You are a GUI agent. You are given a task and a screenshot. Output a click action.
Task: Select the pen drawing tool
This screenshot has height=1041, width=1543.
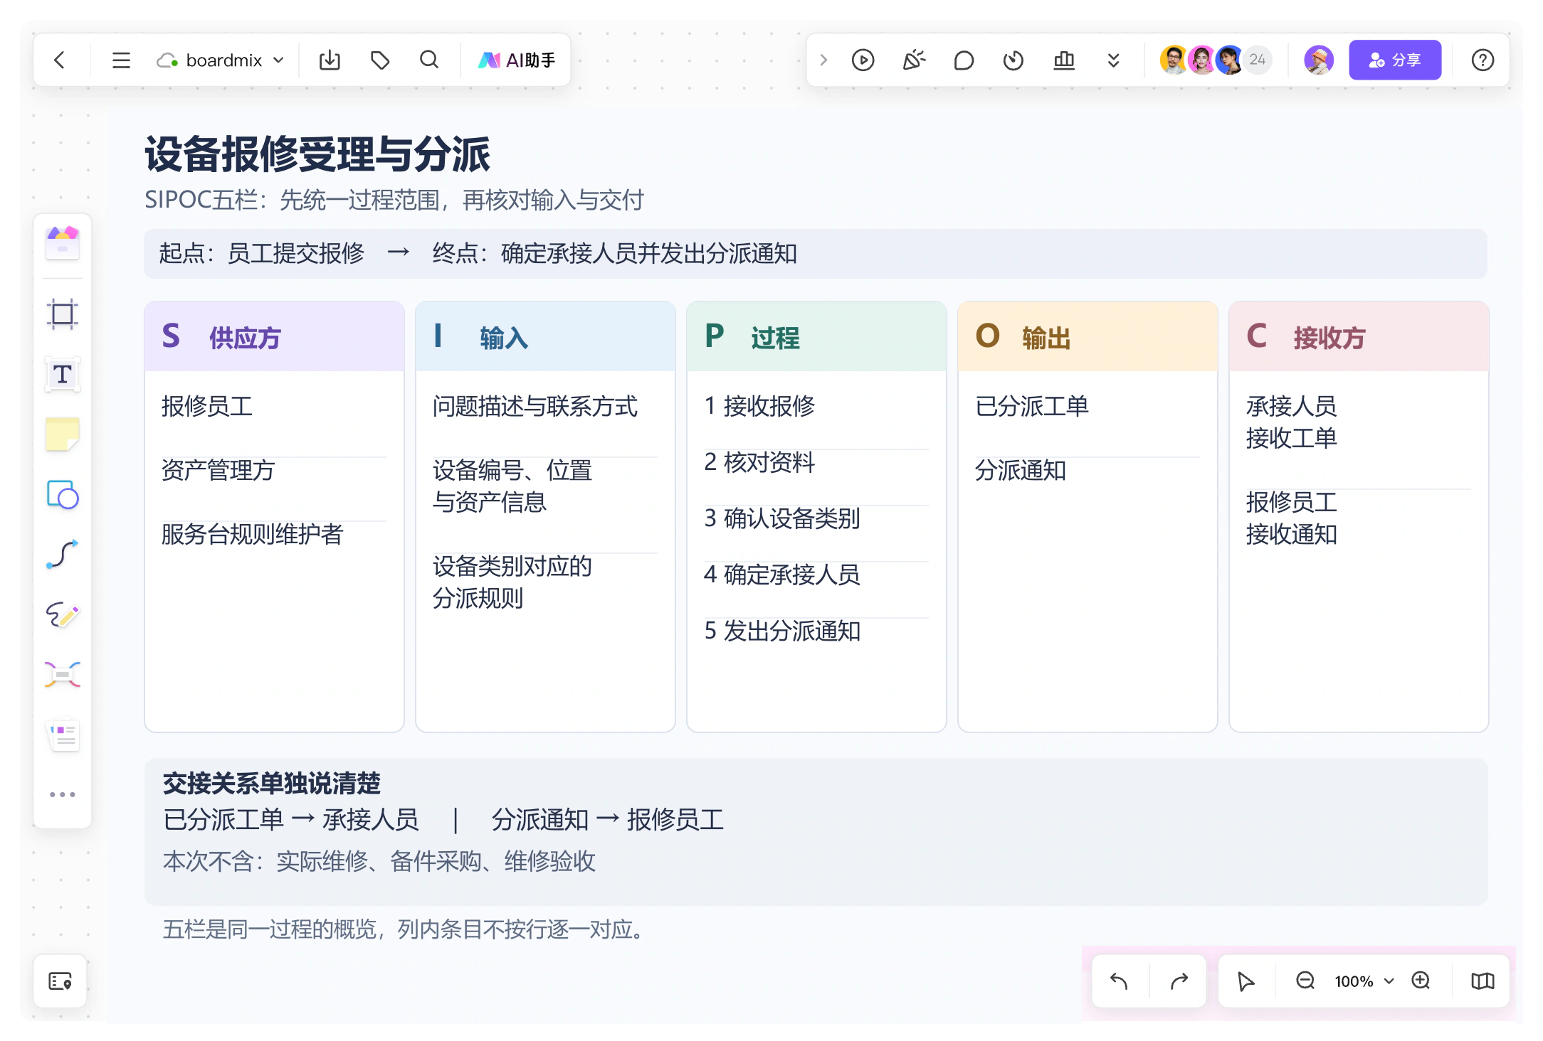coord(63,615)
